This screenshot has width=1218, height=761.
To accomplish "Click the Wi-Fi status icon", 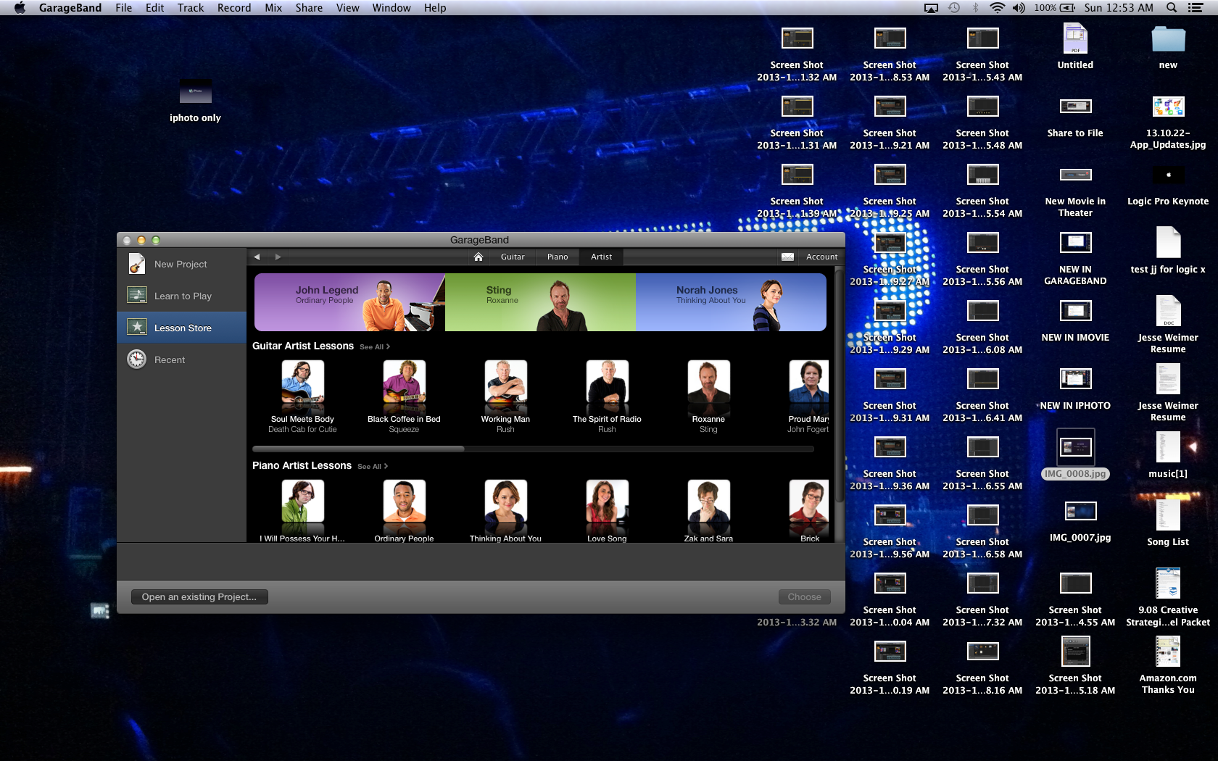I will tap(998, 8).
